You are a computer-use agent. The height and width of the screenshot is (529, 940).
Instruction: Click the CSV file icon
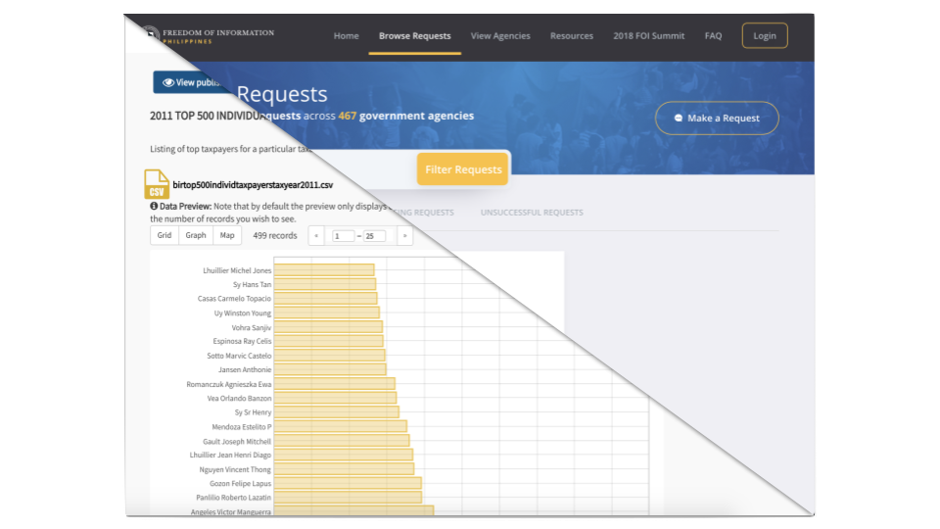(x=157, y=184)
